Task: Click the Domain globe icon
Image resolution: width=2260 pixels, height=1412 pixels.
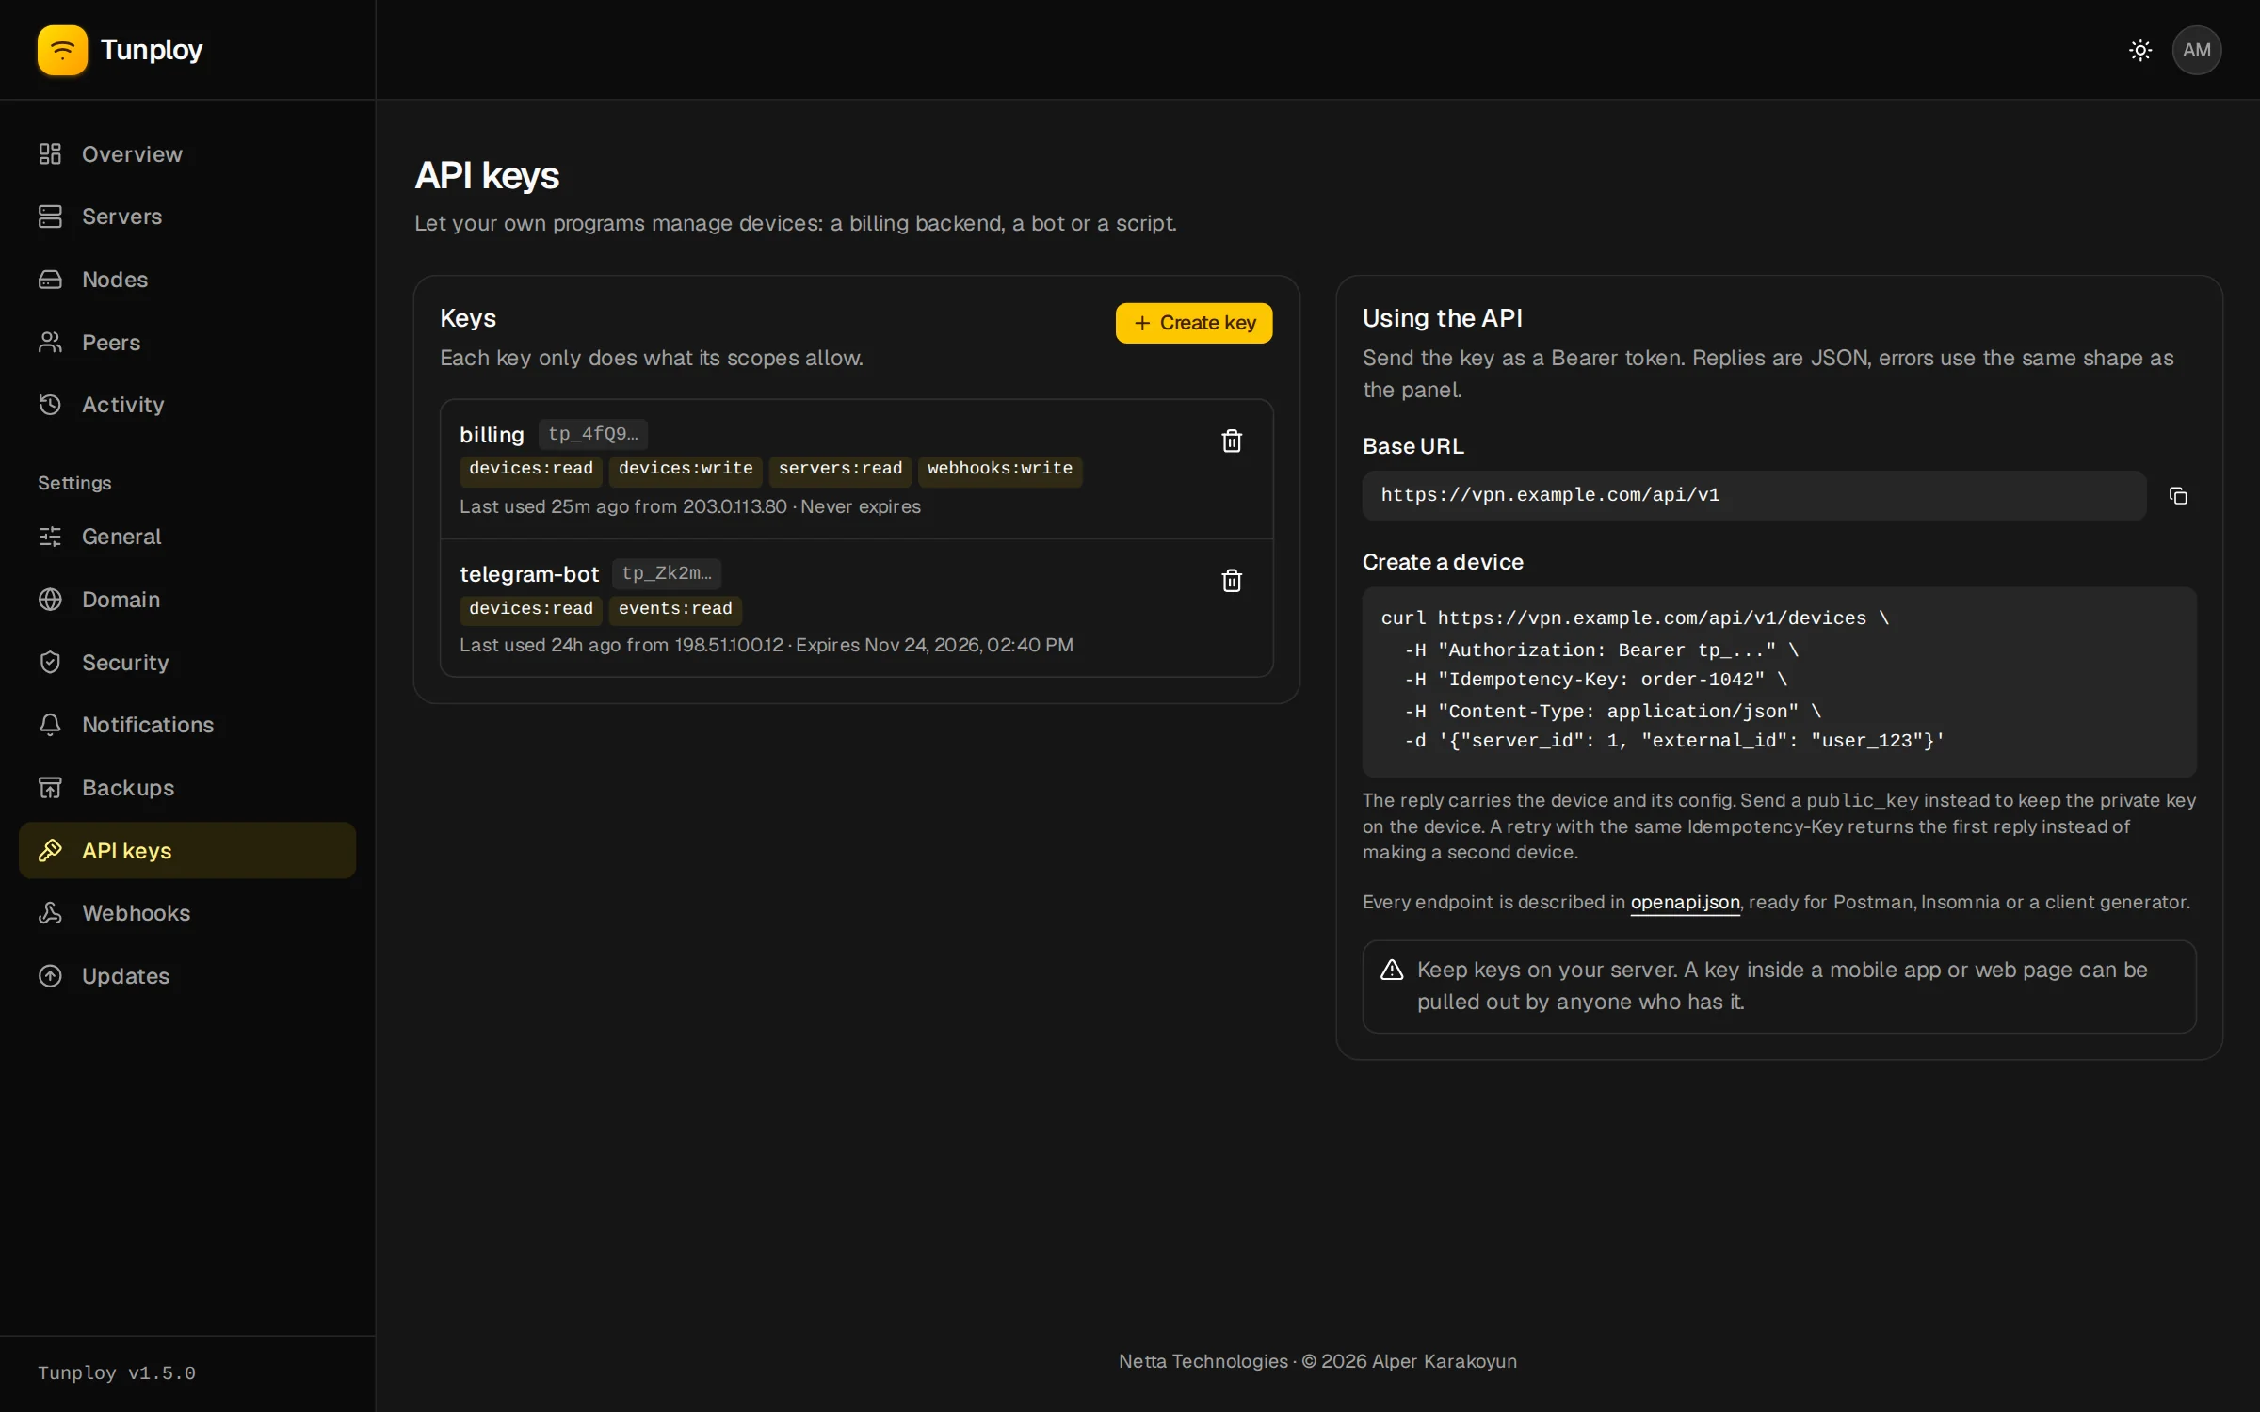Action: coord(50,600)
